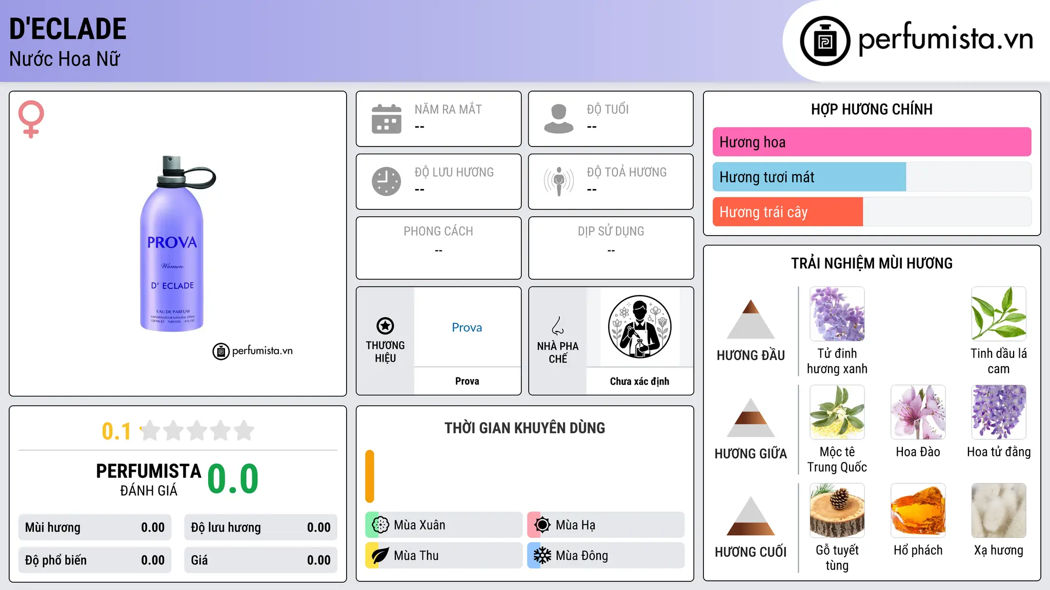Click the orange recommended-time bar
The image size is (1050, 590).
click(370, 476)
